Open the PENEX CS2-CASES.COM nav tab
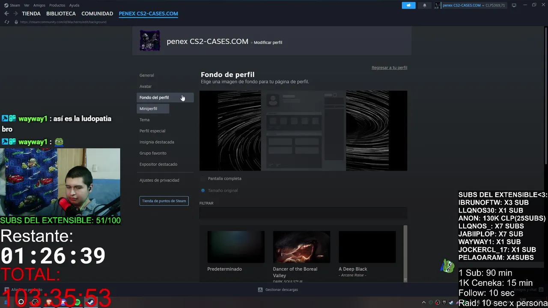Viewport: 548px width, 308px height. tap(148, 14)
